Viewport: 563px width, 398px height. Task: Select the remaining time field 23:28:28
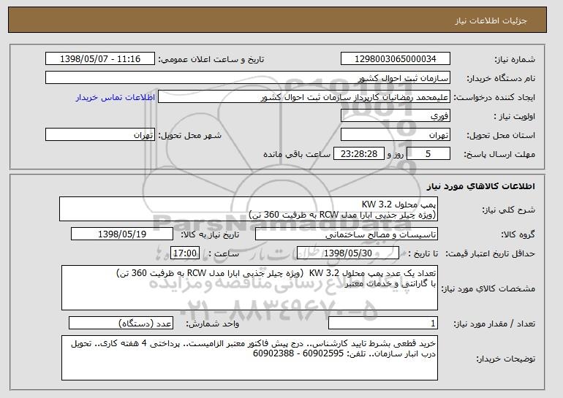(x=359, y=154)
